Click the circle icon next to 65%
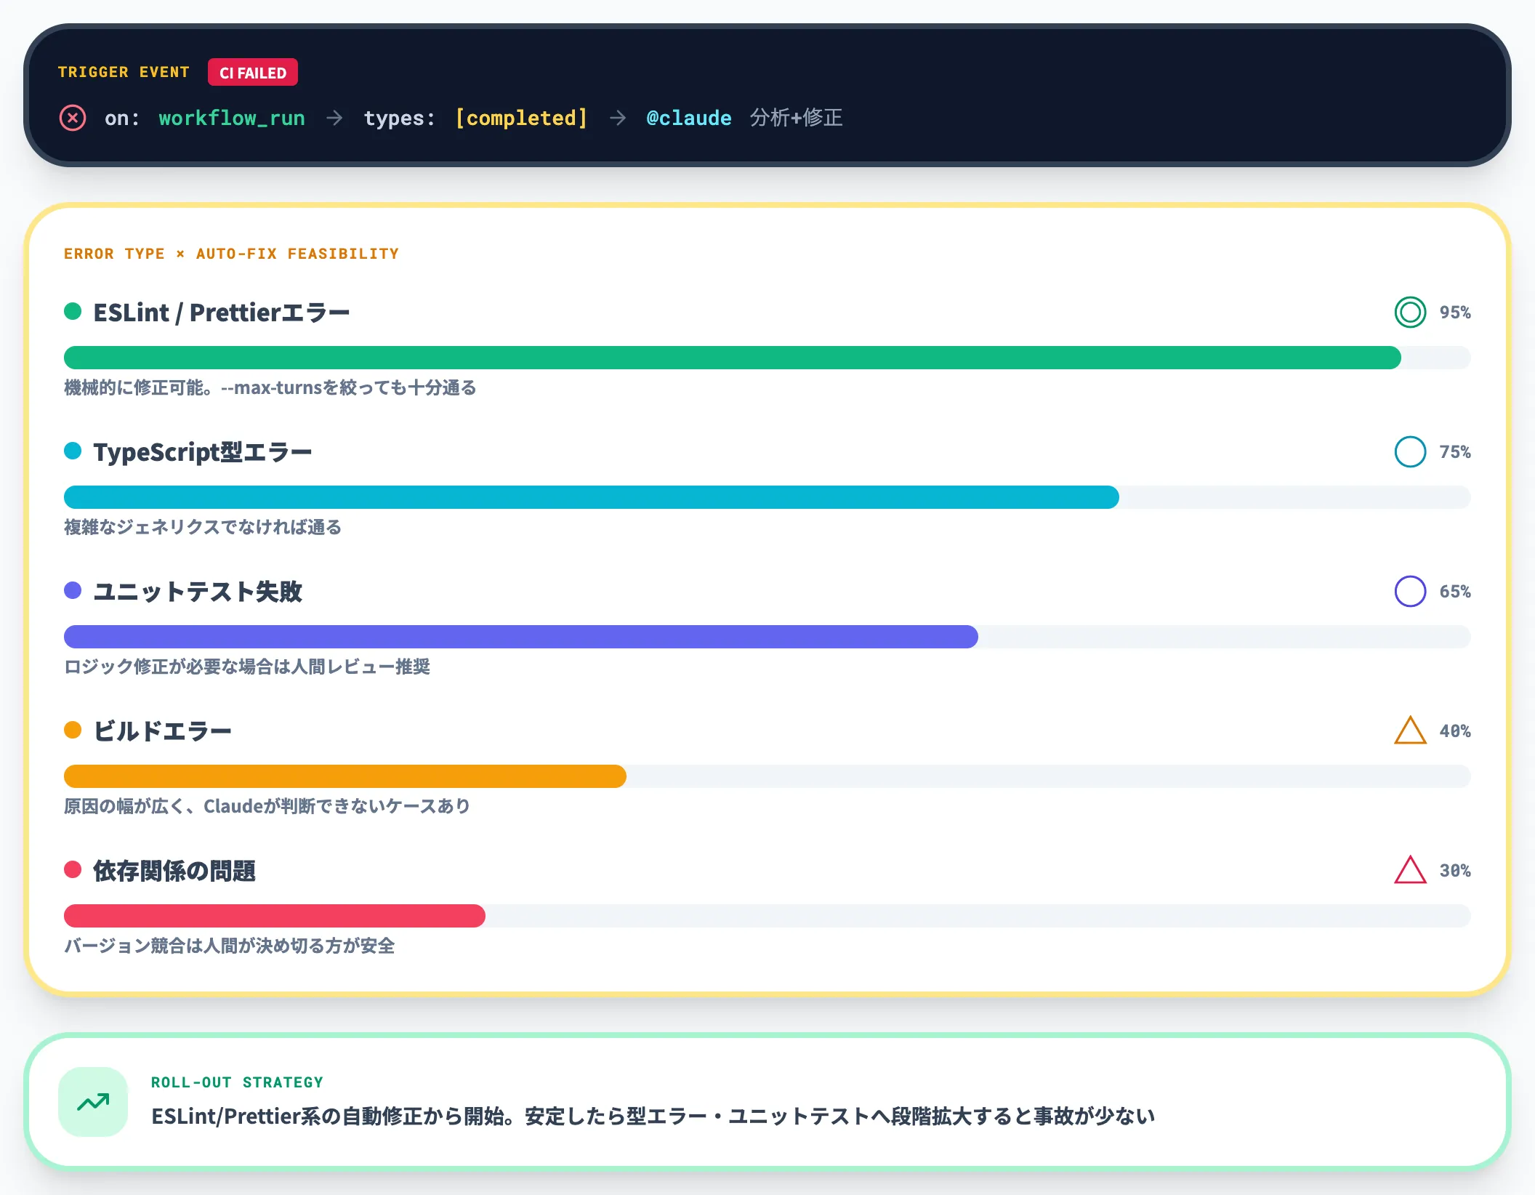This screenshot has width=1535, height=1195. point(1410,592)
